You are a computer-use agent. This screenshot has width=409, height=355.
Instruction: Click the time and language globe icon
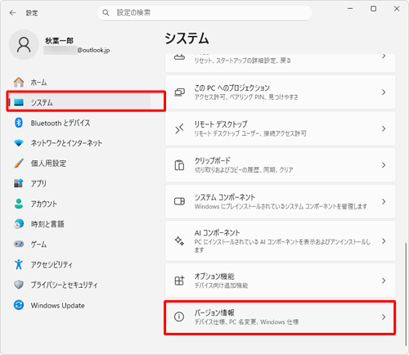click(x=19, y=224)
